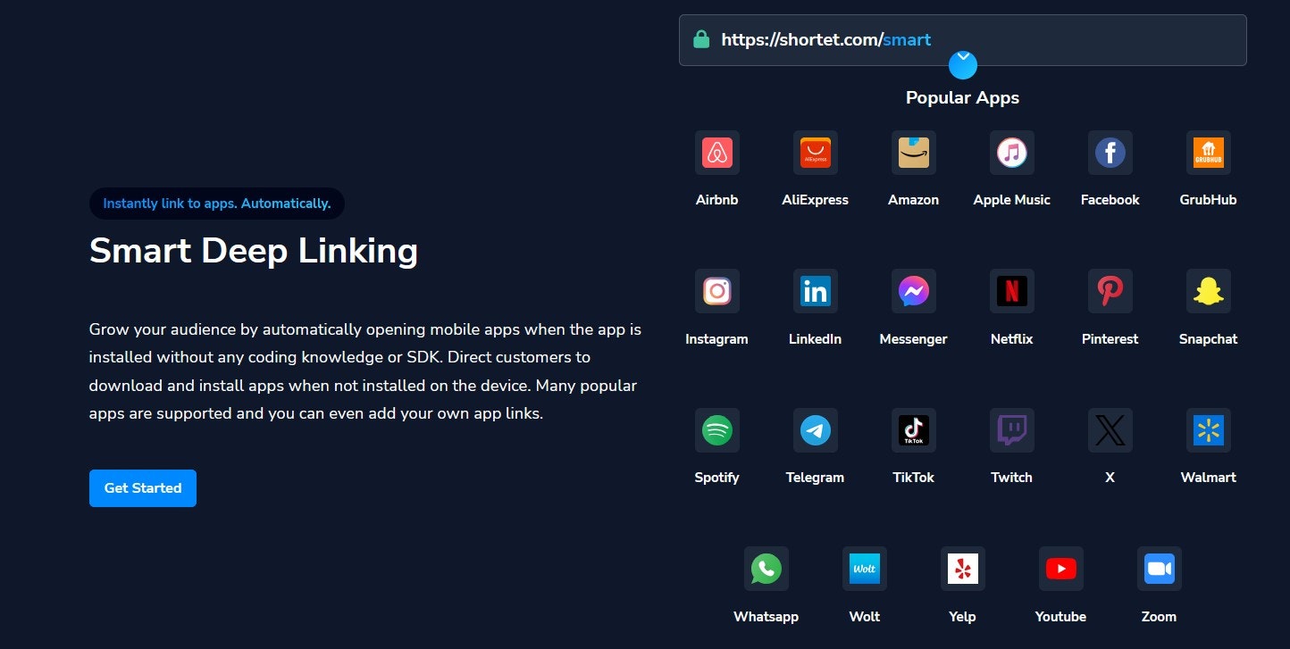Open the GrubHub app icon

coord(1208,152)
